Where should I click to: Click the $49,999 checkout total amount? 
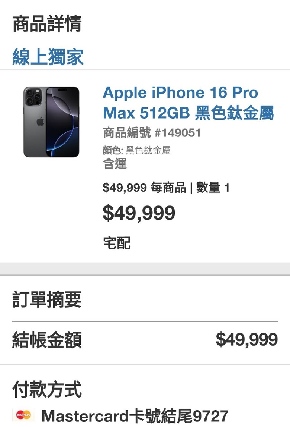point(246,340)
